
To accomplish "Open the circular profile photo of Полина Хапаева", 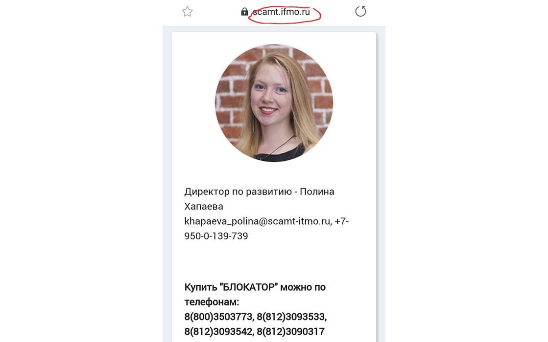I will 274,103.
